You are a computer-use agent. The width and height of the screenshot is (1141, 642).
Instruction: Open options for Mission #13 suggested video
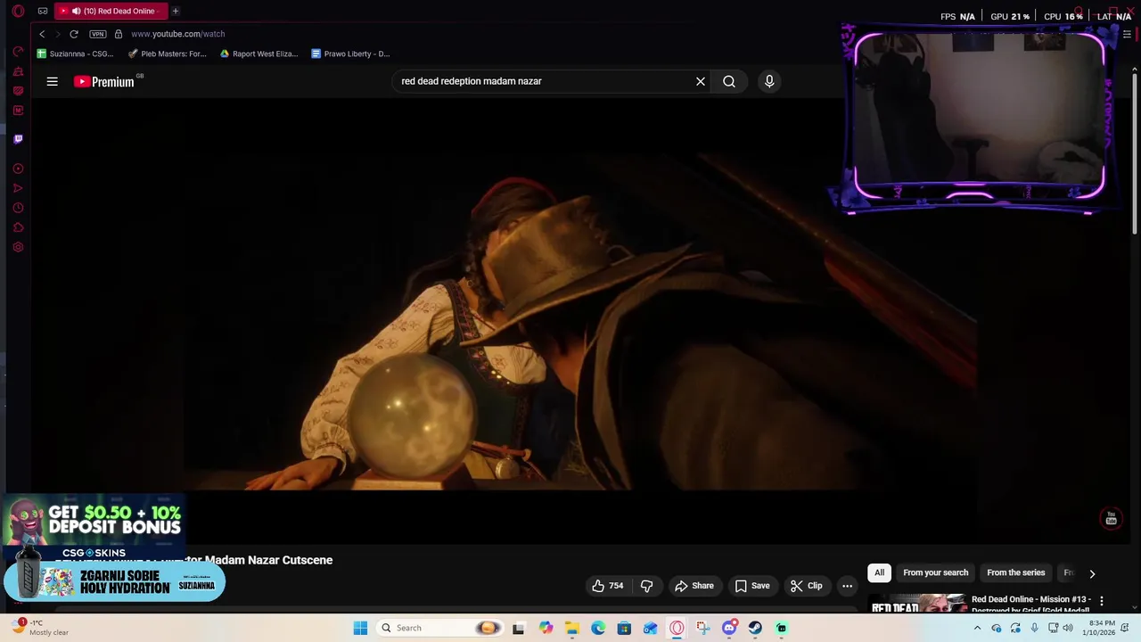click(1102, 601)
